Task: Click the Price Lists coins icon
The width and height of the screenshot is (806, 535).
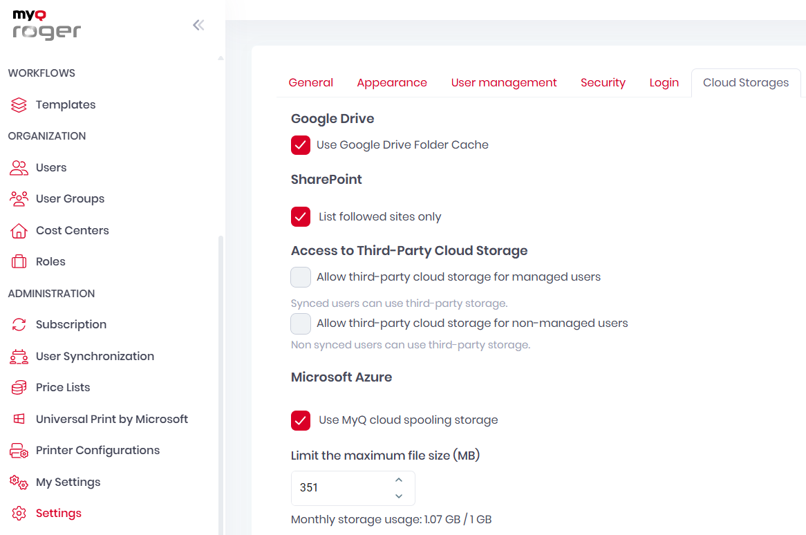Action: (x=19, y=388)
